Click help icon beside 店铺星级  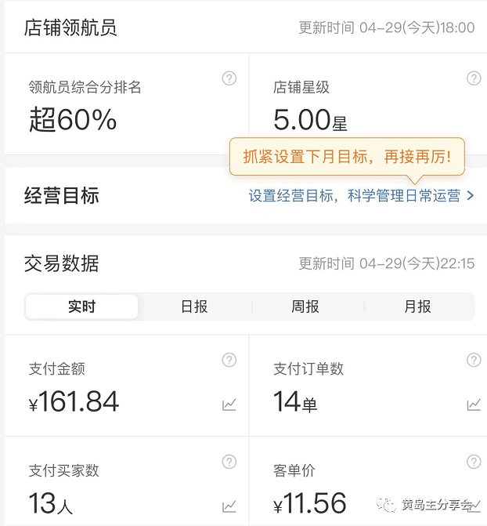click(474, 78)
